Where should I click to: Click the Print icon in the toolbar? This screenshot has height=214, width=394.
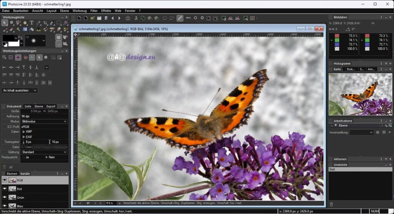pos(128,18)
